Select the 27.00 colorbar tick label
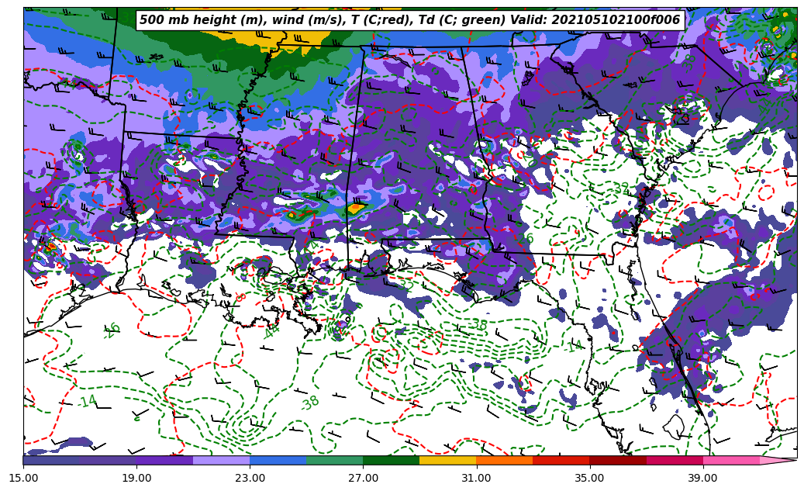804x491 pixels. pos(363,478)
